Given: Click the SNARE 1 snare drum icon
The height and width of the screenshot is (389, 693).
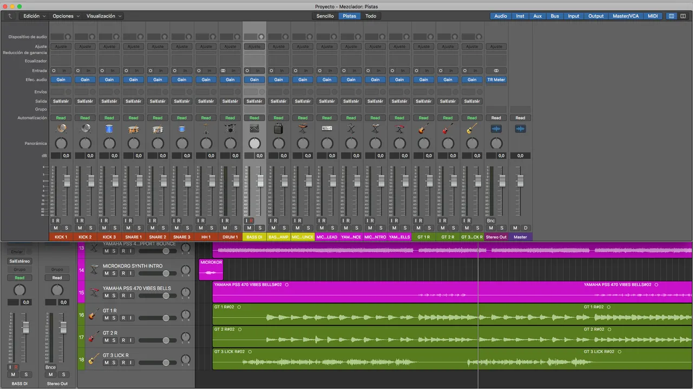Looking at the screenshot, I should (x=133, y=129).
